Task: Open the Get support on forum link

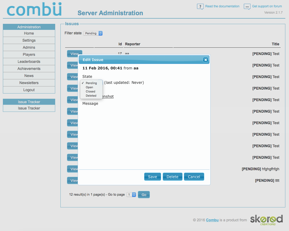Action: point(267,6)
